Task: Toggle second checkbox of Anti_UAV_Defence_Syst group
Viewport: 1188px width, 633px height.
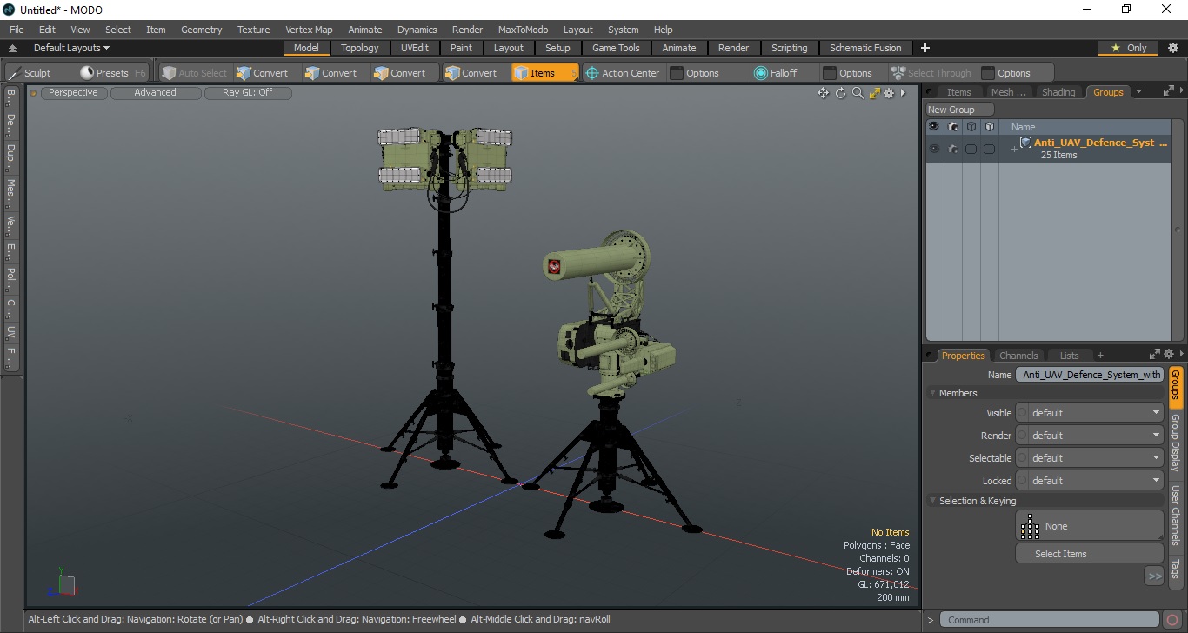Action: click(x=989, y=149)
